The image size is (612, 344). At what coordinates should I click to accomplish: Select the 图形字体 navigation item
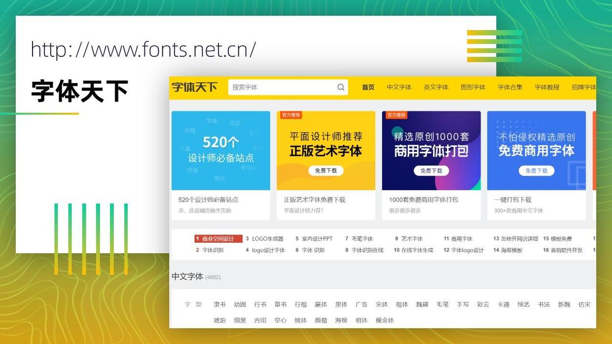(473, 87)
